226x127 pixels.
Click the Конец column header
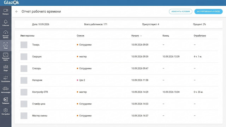pos(166,36)
